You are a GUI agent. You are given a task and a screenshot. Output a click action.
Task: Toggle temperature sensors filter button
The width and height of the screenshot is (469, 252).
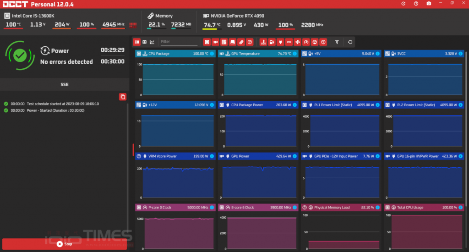pos(263,42)
